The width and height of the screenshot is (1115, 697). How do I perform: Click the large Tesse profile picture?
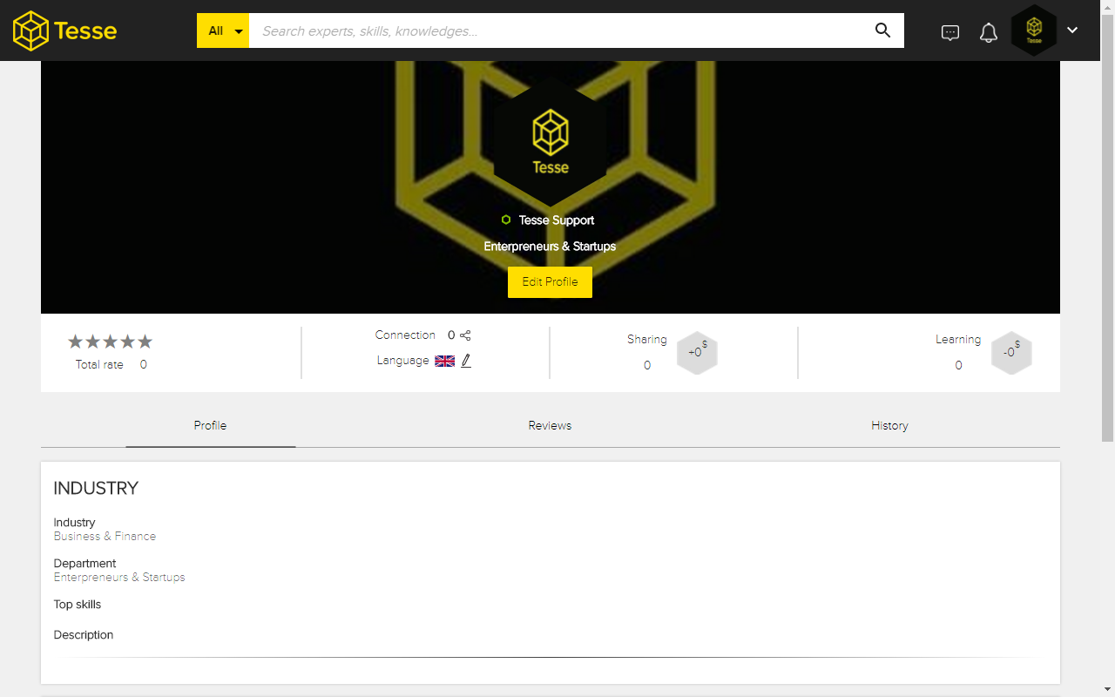click(x=551, y=141)
